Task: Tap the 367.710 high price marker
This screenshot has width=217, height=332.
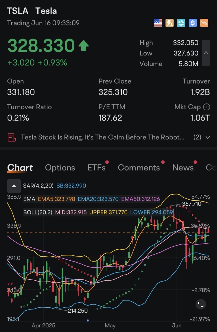Action: pyautogui.click(x=192, y=204)
